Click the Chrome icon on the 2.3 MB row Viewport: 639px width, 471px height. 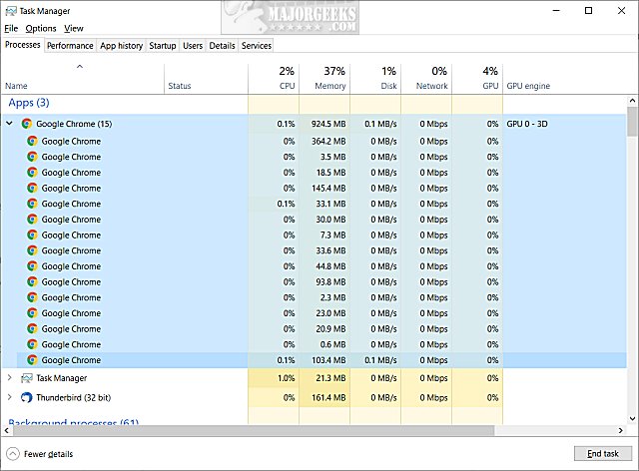pyautogui.click(x=32, y=297)
